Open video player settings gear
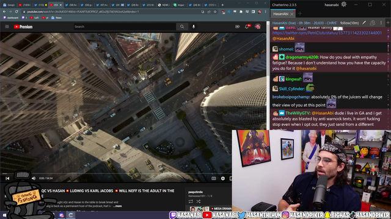Screen dimensions: 391x219 pyautogui.click(x=222, y=178)
